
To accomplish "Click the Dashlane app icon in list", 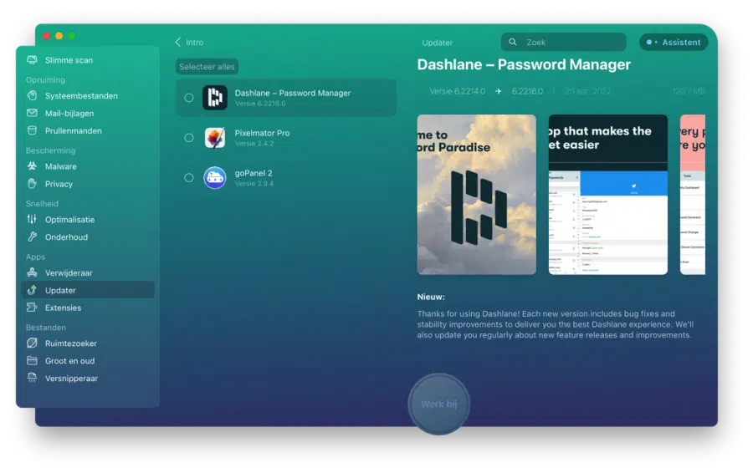I will pyautogui.click(x=215, y=98).
